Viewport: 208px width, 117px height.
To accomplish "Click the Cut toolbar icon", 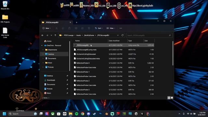I will coord(57,28).
